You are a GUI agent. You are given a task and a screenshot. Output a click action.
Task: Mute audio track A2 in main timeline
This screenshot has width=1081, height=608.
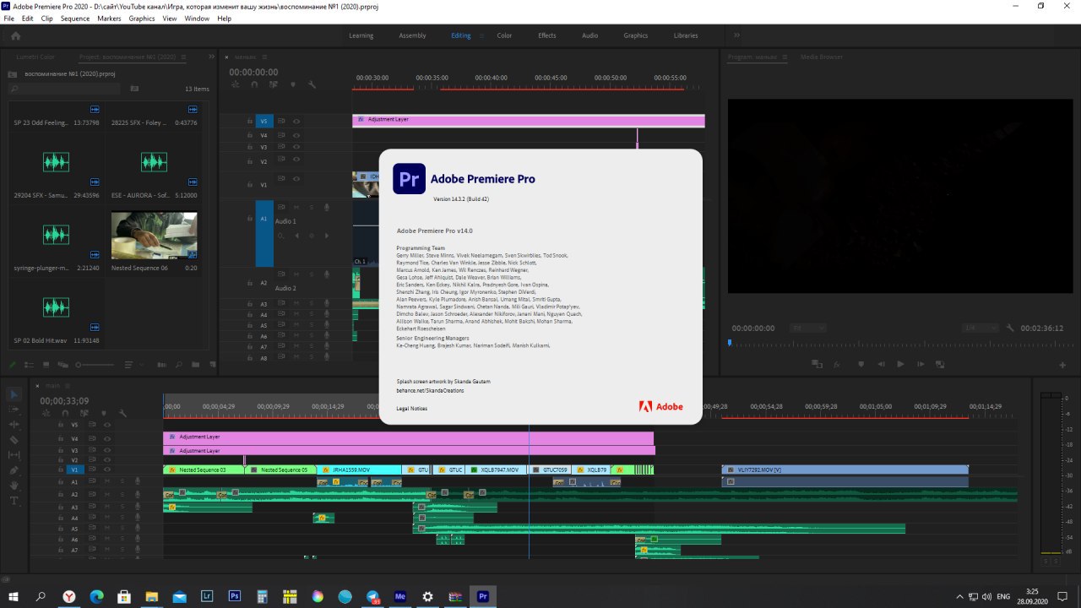(109, 495)
